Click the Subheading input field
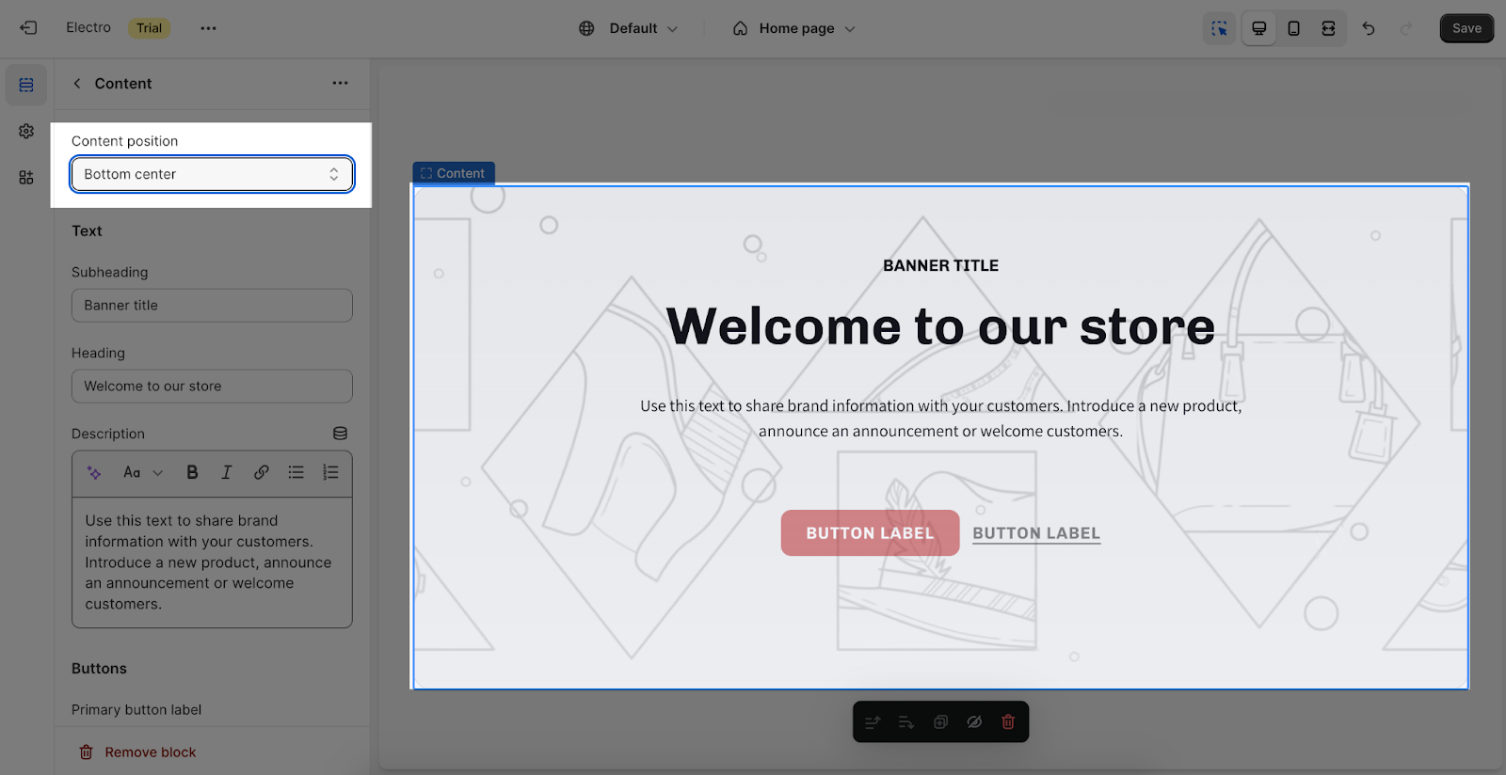 coord(212,306)
